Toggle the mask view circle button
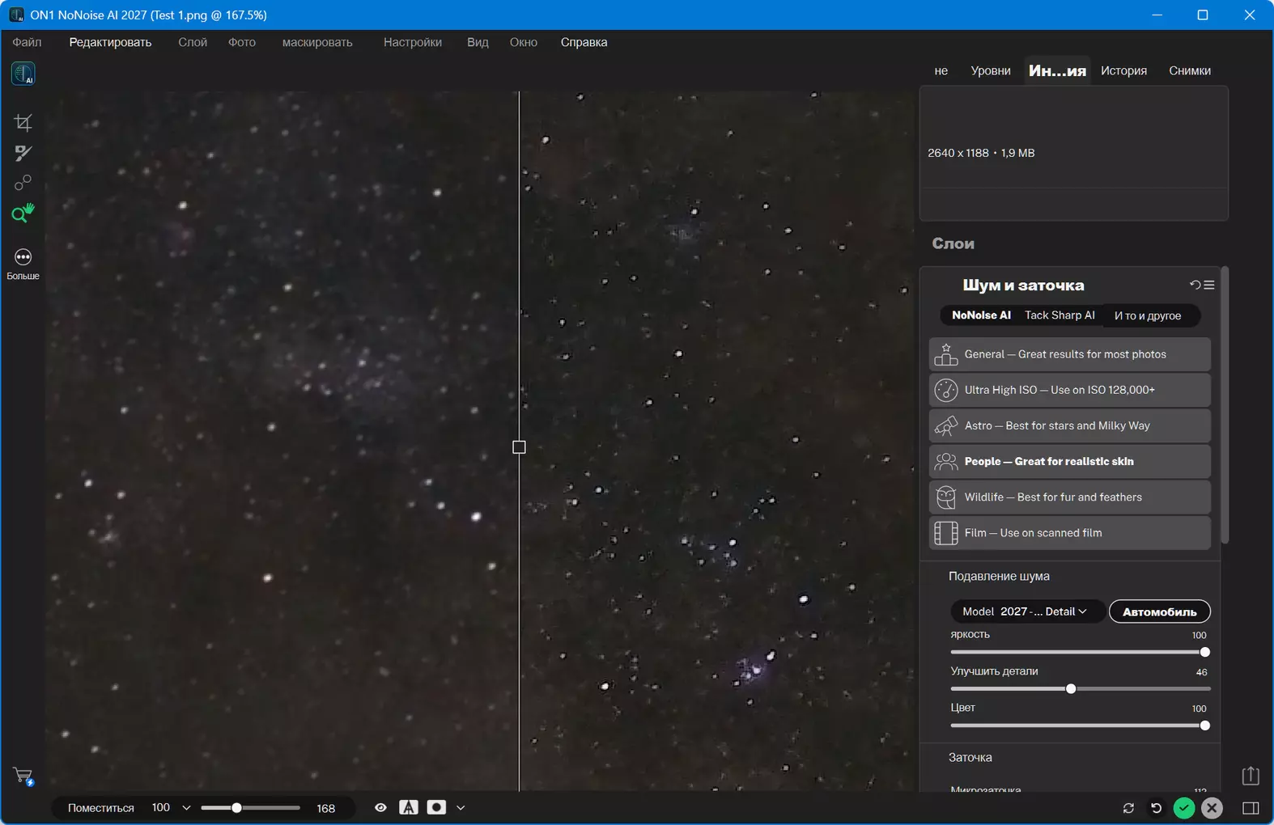This screenshot has width=1274, height=825. 436,807
